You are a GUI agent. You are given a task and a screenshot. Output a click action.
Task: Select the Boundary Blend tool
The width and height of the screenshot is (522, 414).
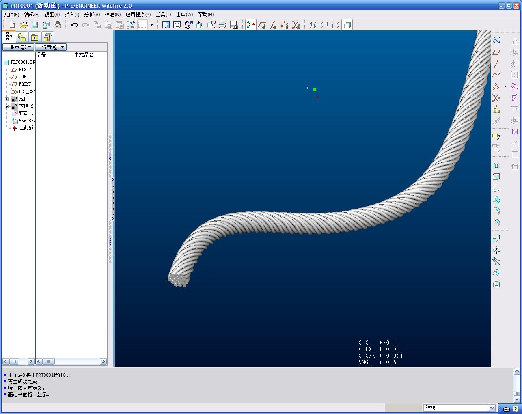pos(496,273)
